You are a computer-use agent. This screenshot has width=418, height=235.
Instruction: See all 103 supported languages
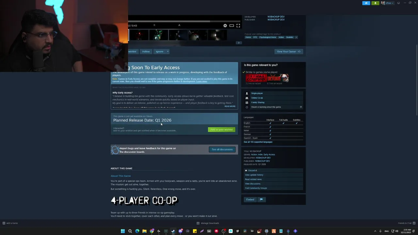pyautogui.click(x=258, y=142)
